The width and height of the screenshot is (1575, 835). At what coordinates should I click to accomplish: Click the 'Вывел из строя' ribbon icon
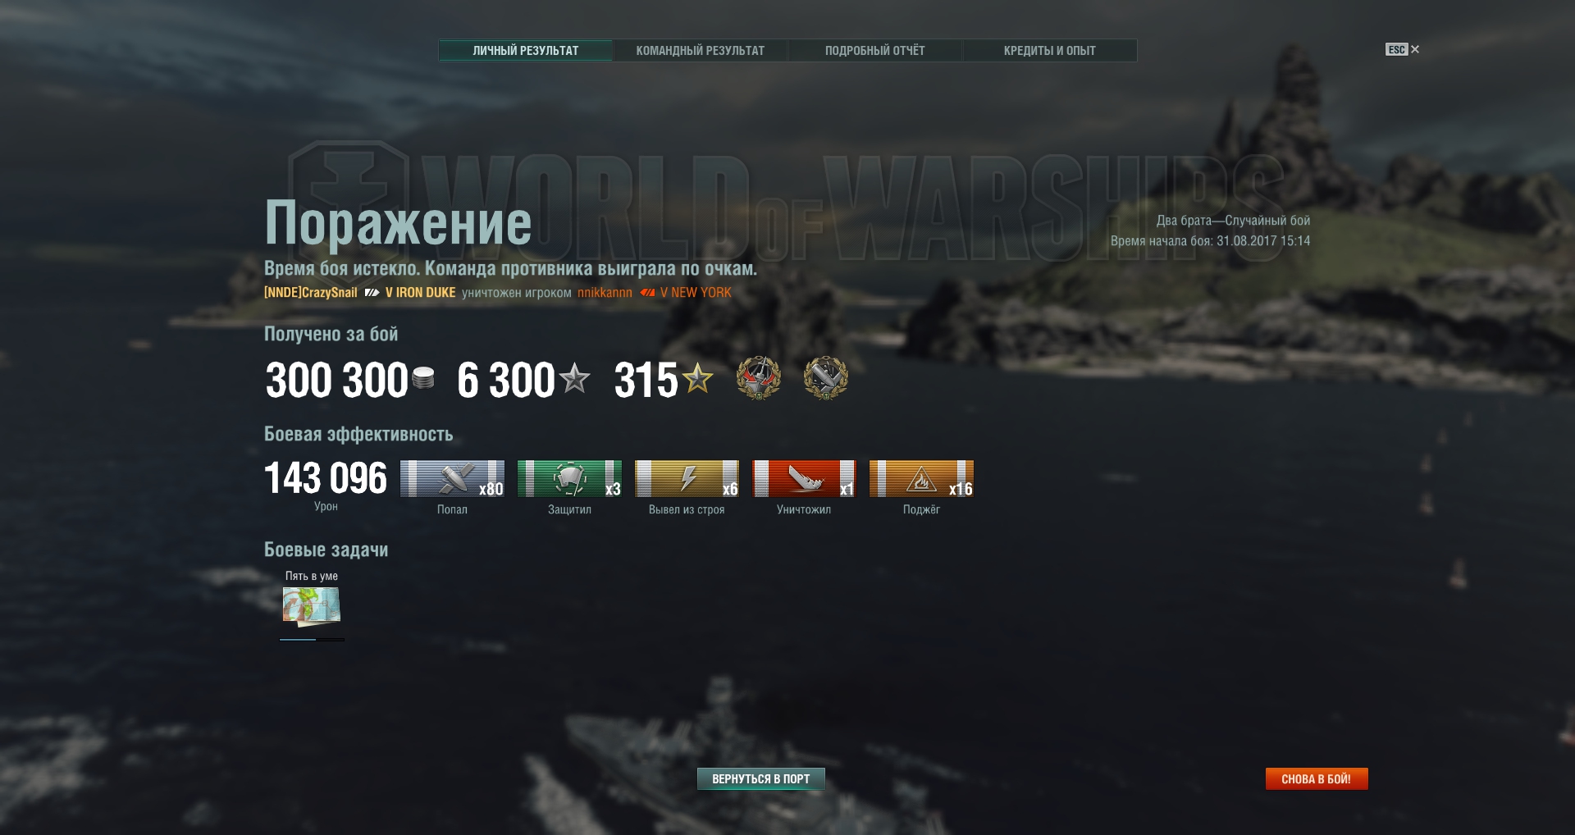(x=687, y=478)
